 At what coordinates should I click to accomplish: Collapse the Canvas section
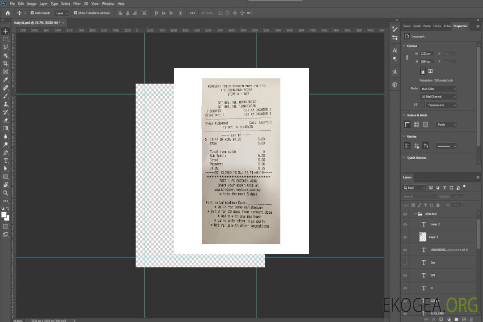pyautogui.click(x=404, y=46)
